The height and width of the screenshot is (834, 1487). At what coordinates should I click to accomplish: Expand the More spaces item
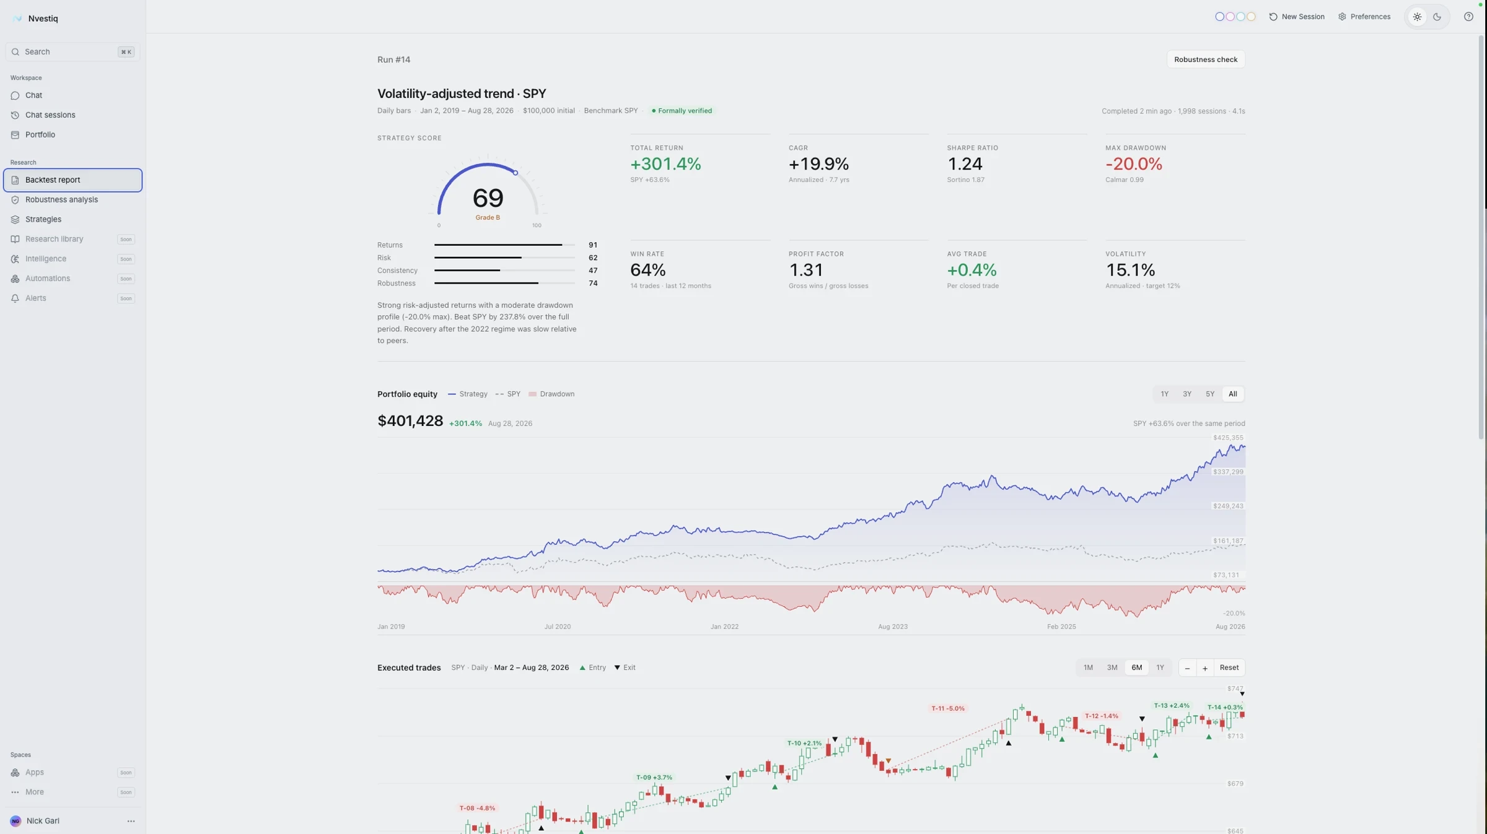coord(72,793)
